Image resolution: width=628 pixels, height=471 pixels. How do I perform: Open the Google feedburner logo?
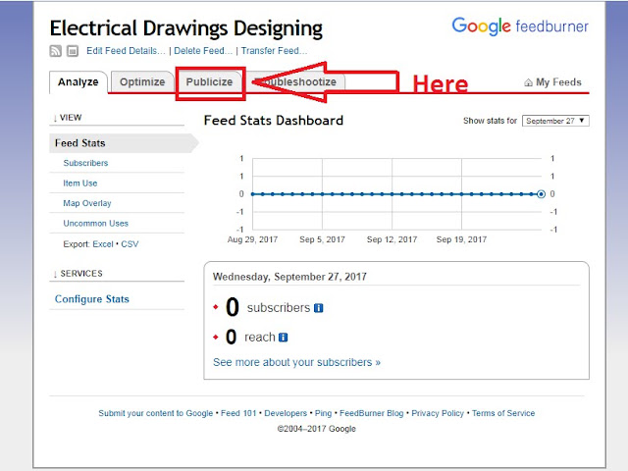coord(520,26)
